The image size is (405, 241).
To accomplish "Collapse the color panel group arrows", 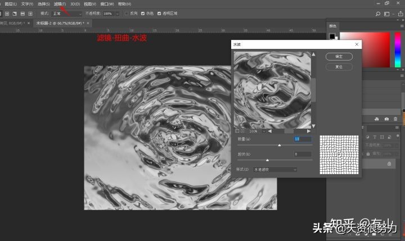I will tap(398, 20).
